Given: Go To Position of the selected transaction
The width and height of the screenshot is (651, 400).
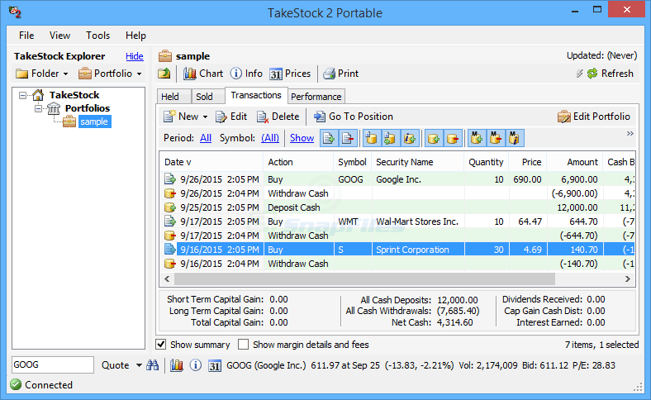Looking at the screenshot, I should click(354, 117).
